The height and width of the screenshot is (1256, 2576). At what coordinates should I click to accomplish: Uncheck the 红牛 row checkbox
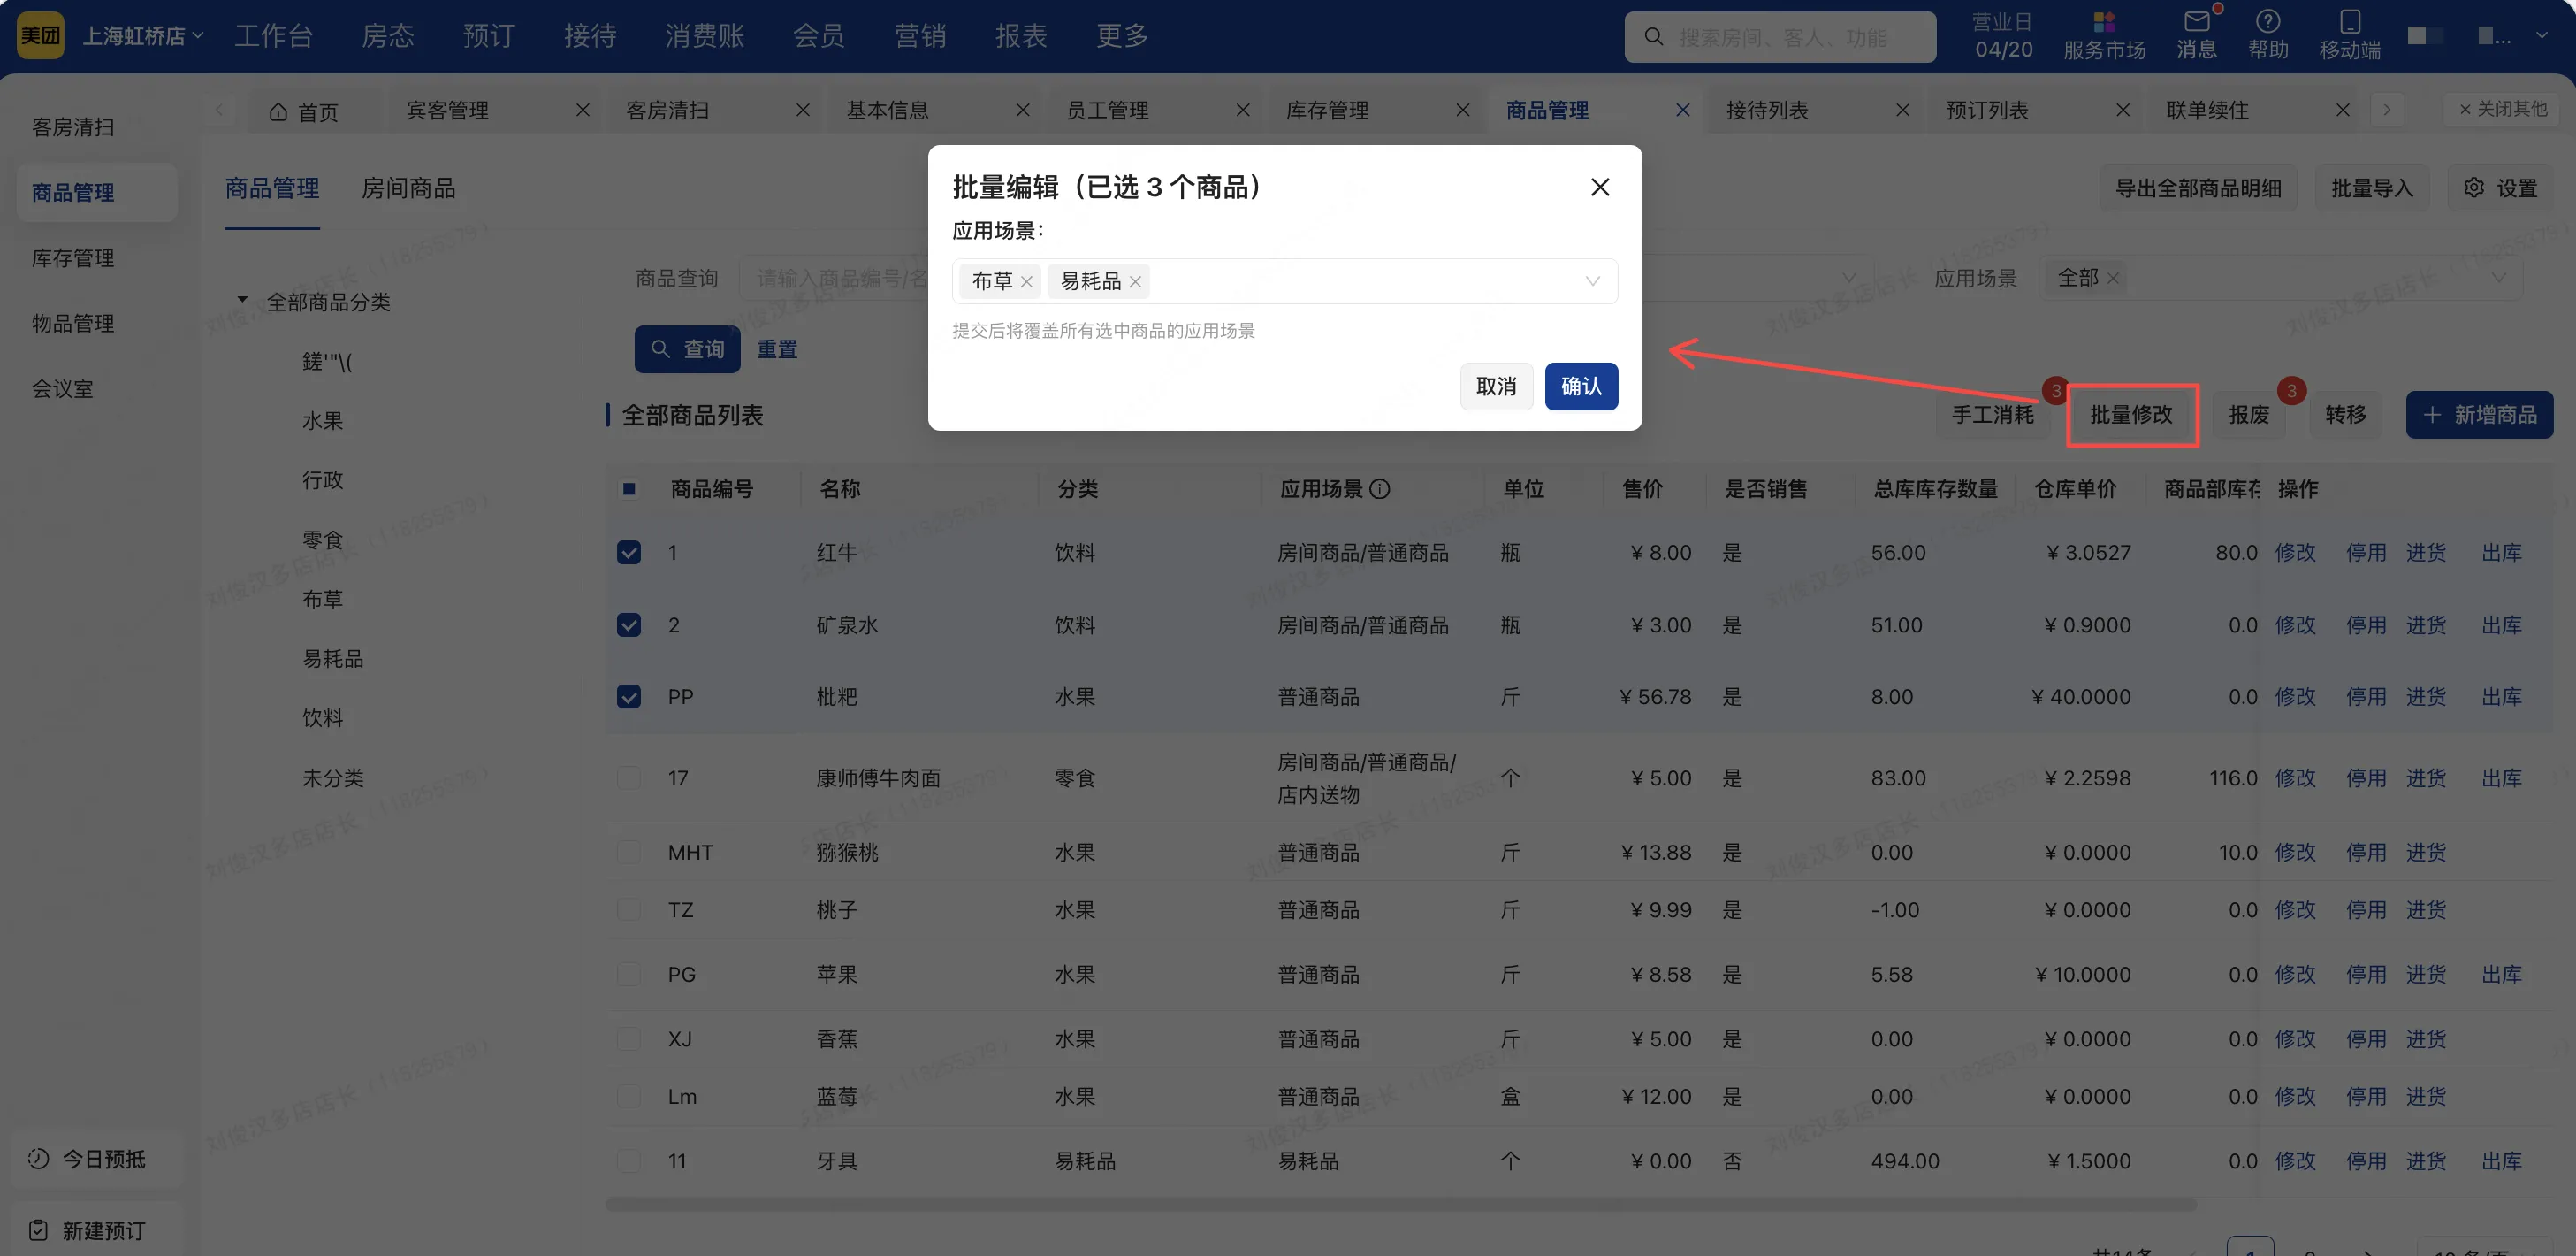pyautogui.click(x=629, y=553)
